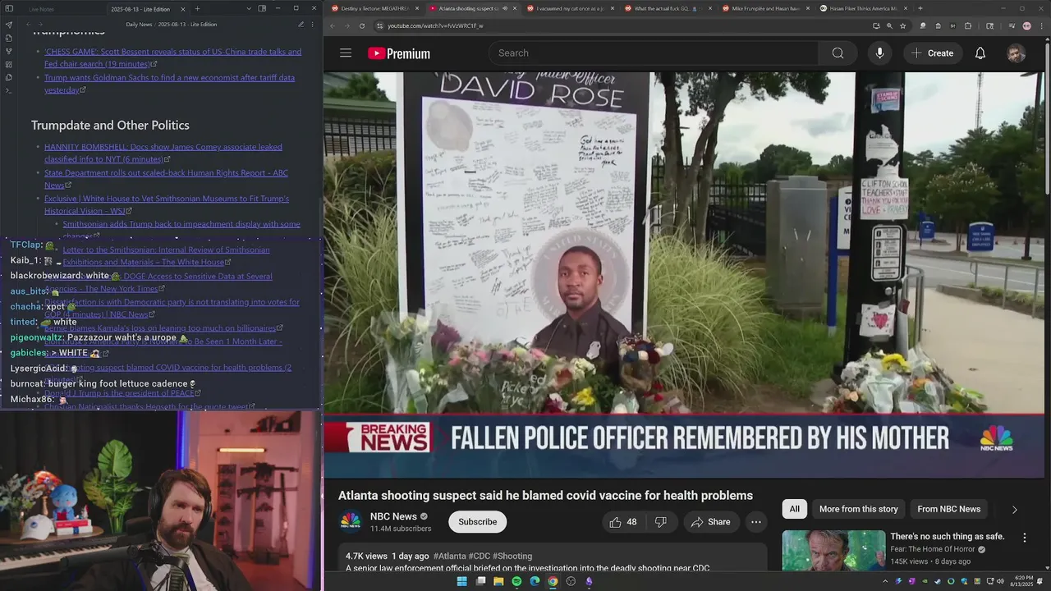Image resolution: width=1051 pixels, height=591 pixels.
Task: Open YouTube notifications bell
Action: pos(980,53)
